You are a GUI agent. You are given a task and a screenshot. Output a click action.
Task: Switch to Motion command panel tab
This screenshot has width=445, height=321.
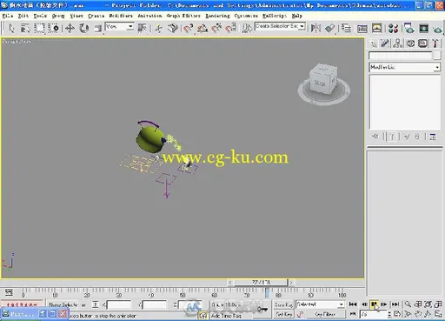tap(410, 43)
